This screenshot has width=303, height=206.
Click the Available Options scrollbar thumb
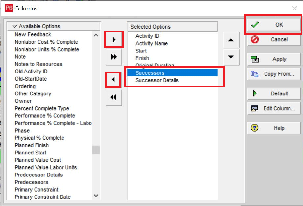pyautogui.click(x=96, y=150)
